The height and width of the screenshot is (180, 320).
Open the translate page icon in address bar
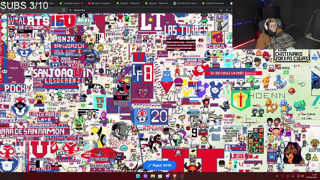point(227,10)
